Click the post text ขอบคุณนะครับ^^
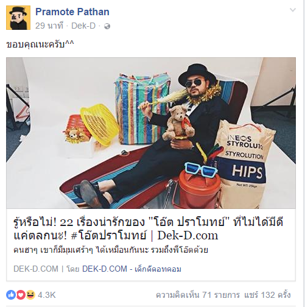The width and height of the screenshot is (305, 307). (40, 44)
